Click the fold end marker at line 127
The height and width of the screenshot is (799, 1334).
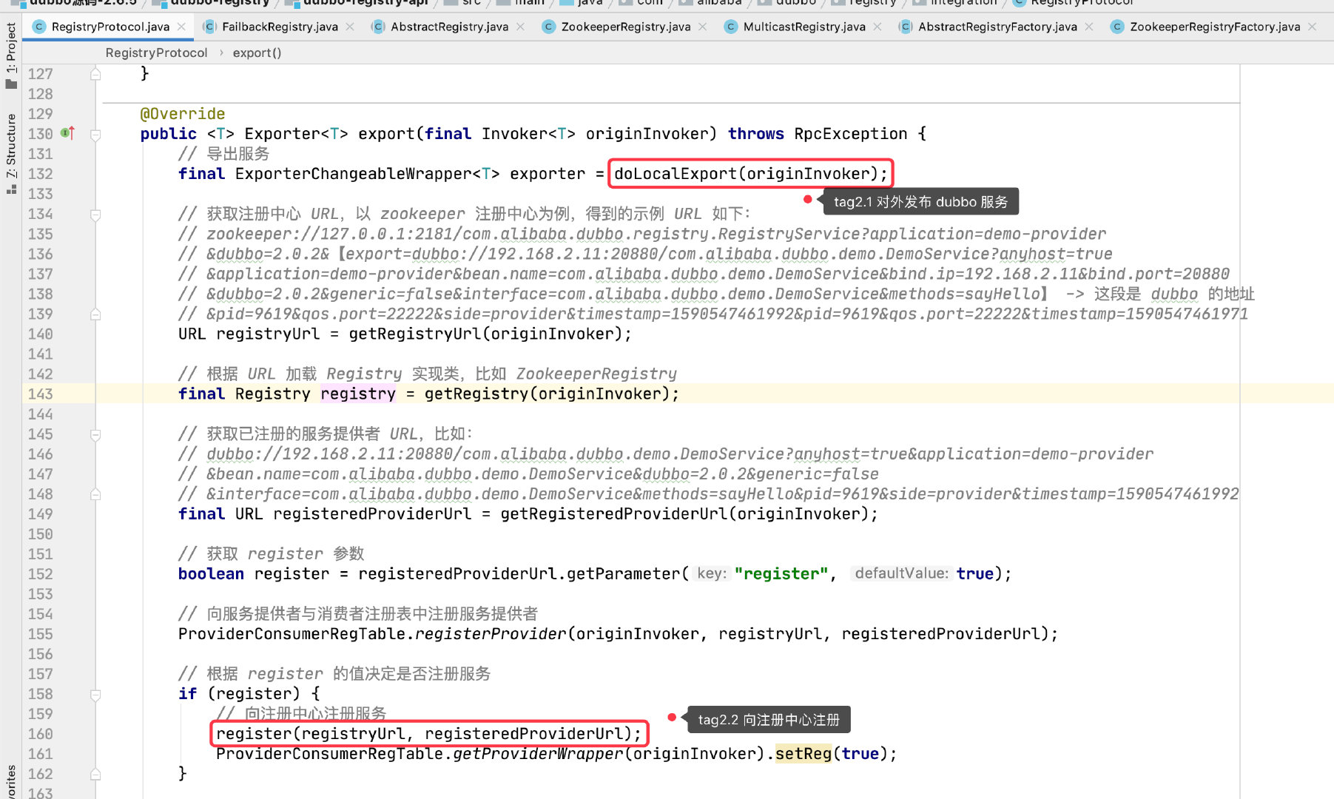click(95, 74)
